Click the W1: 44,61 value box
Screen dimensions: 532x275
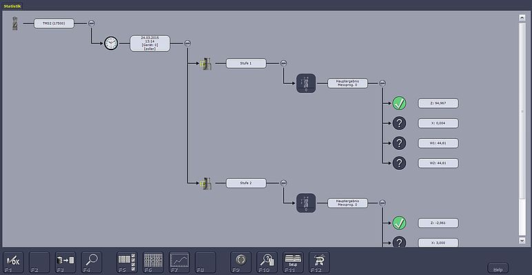[x=438, y=143]
